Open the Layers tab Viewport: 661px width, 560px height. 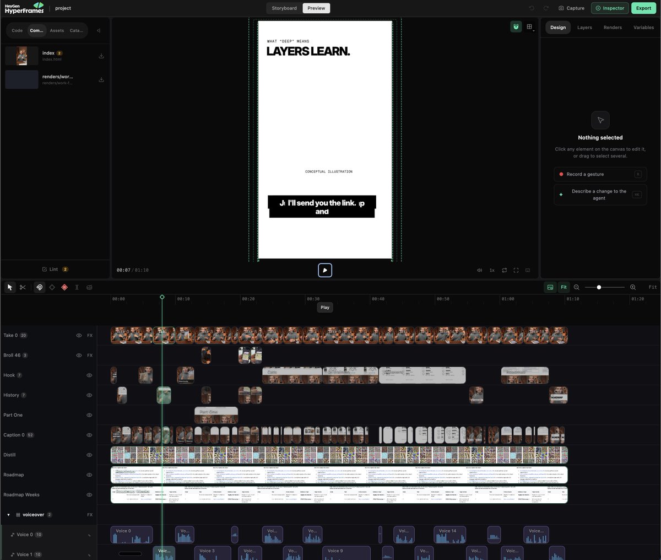(584, 28)
